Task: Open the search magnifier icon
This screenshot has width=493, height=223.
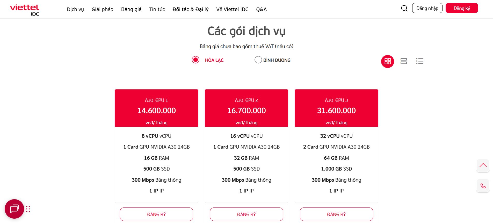Action: pos(404,9)
